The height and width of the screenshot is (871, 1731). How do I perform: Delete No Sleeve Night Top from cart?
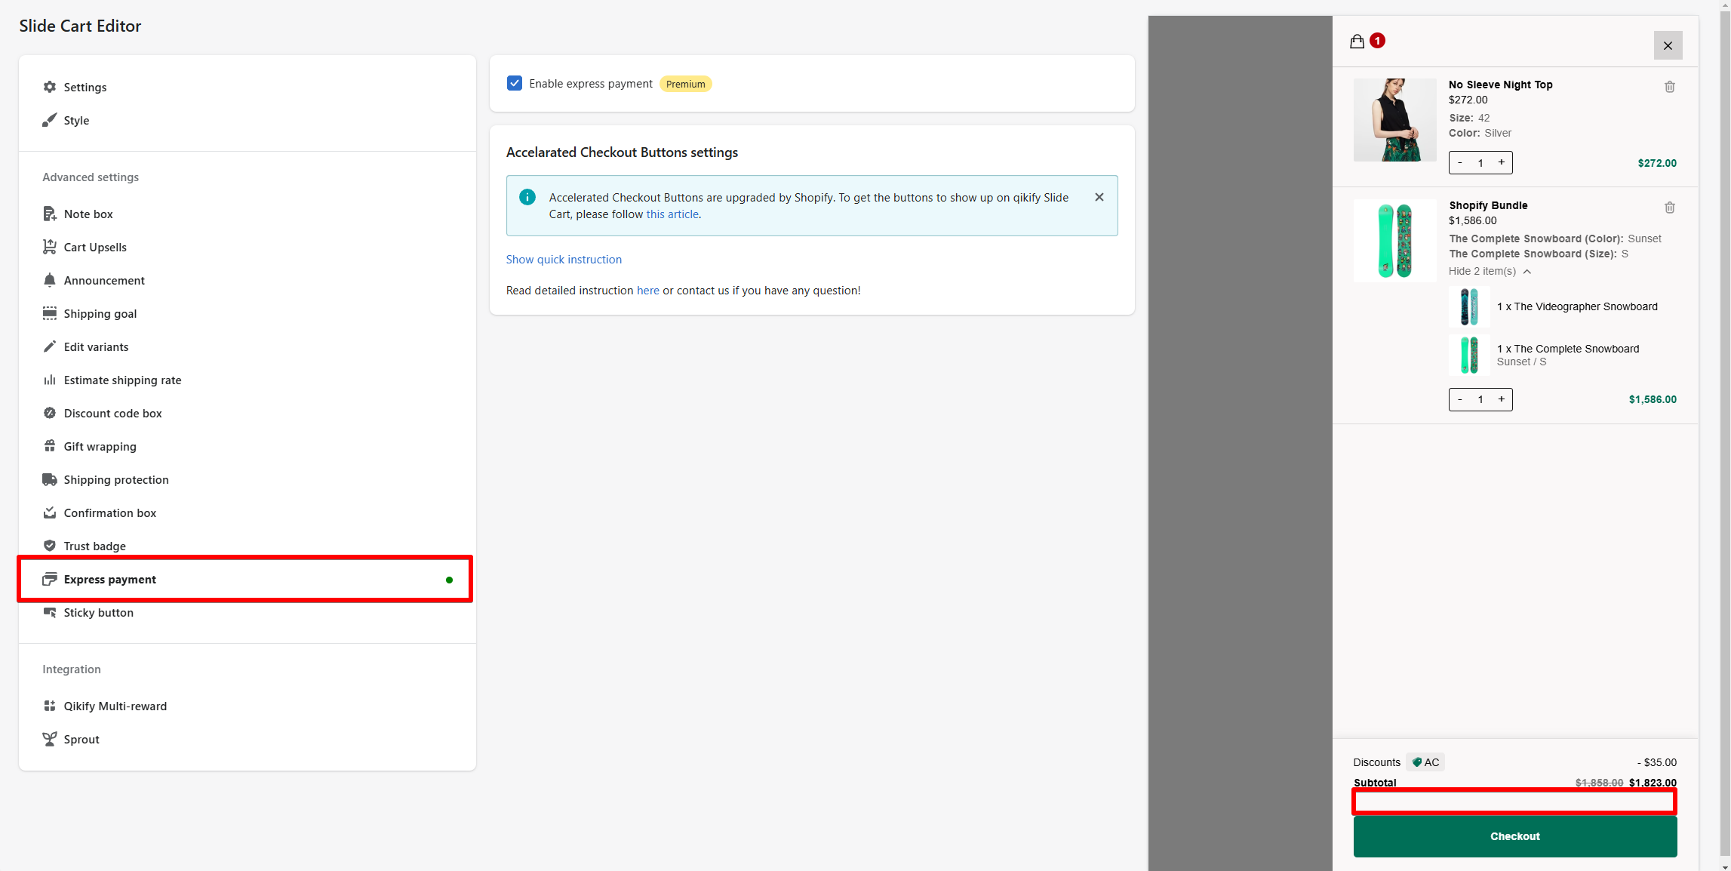point(1670,87)
